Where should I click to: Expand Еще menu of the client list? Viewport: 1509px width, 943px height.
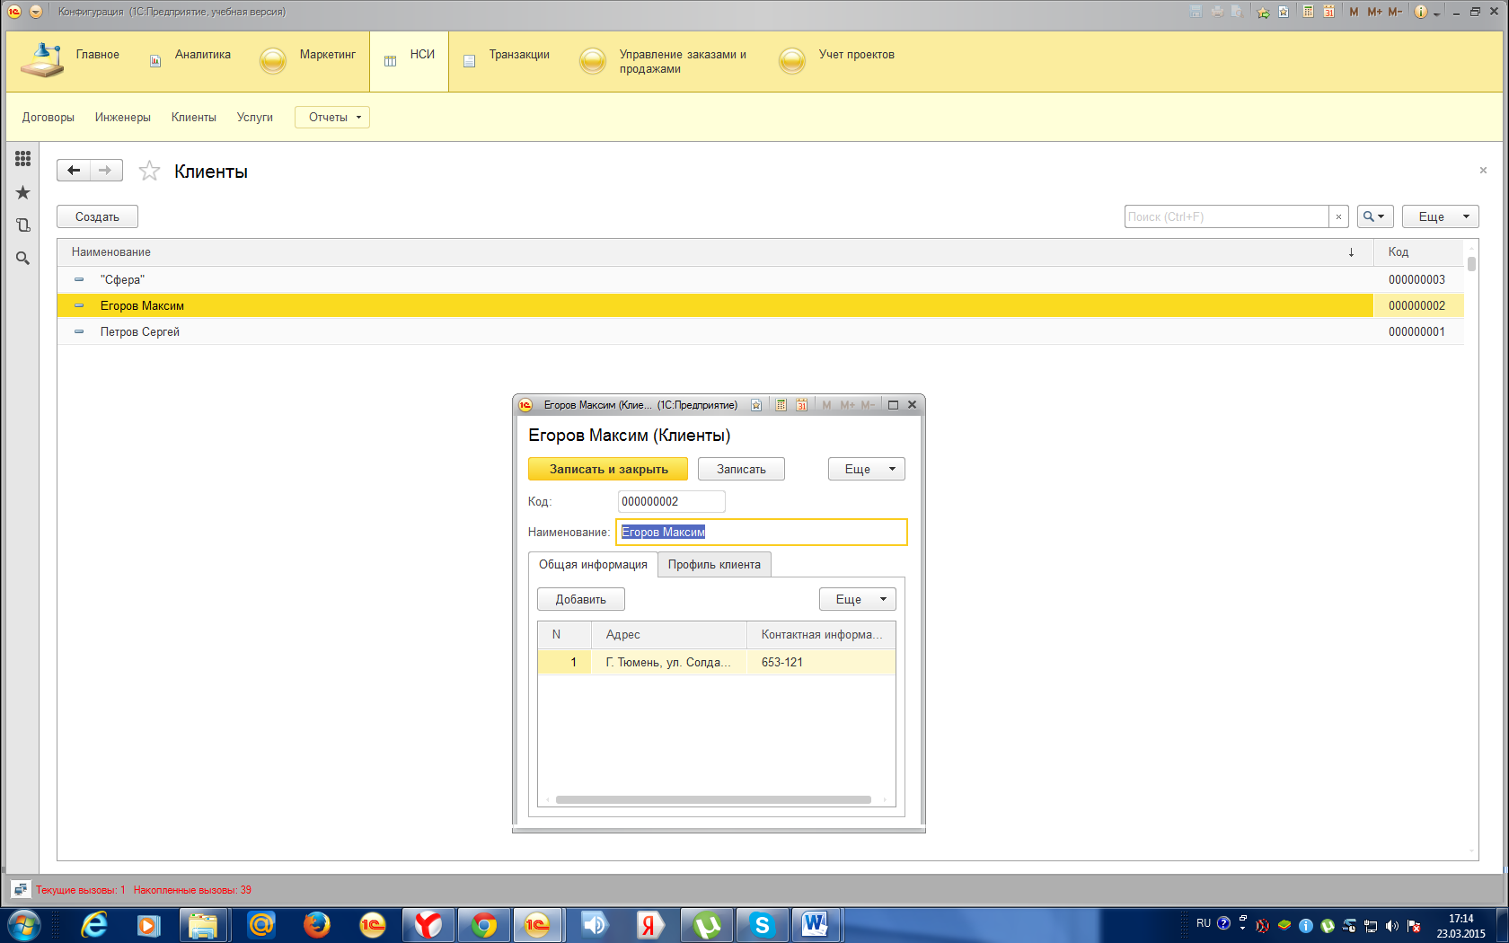click(x=1440, y=216)
